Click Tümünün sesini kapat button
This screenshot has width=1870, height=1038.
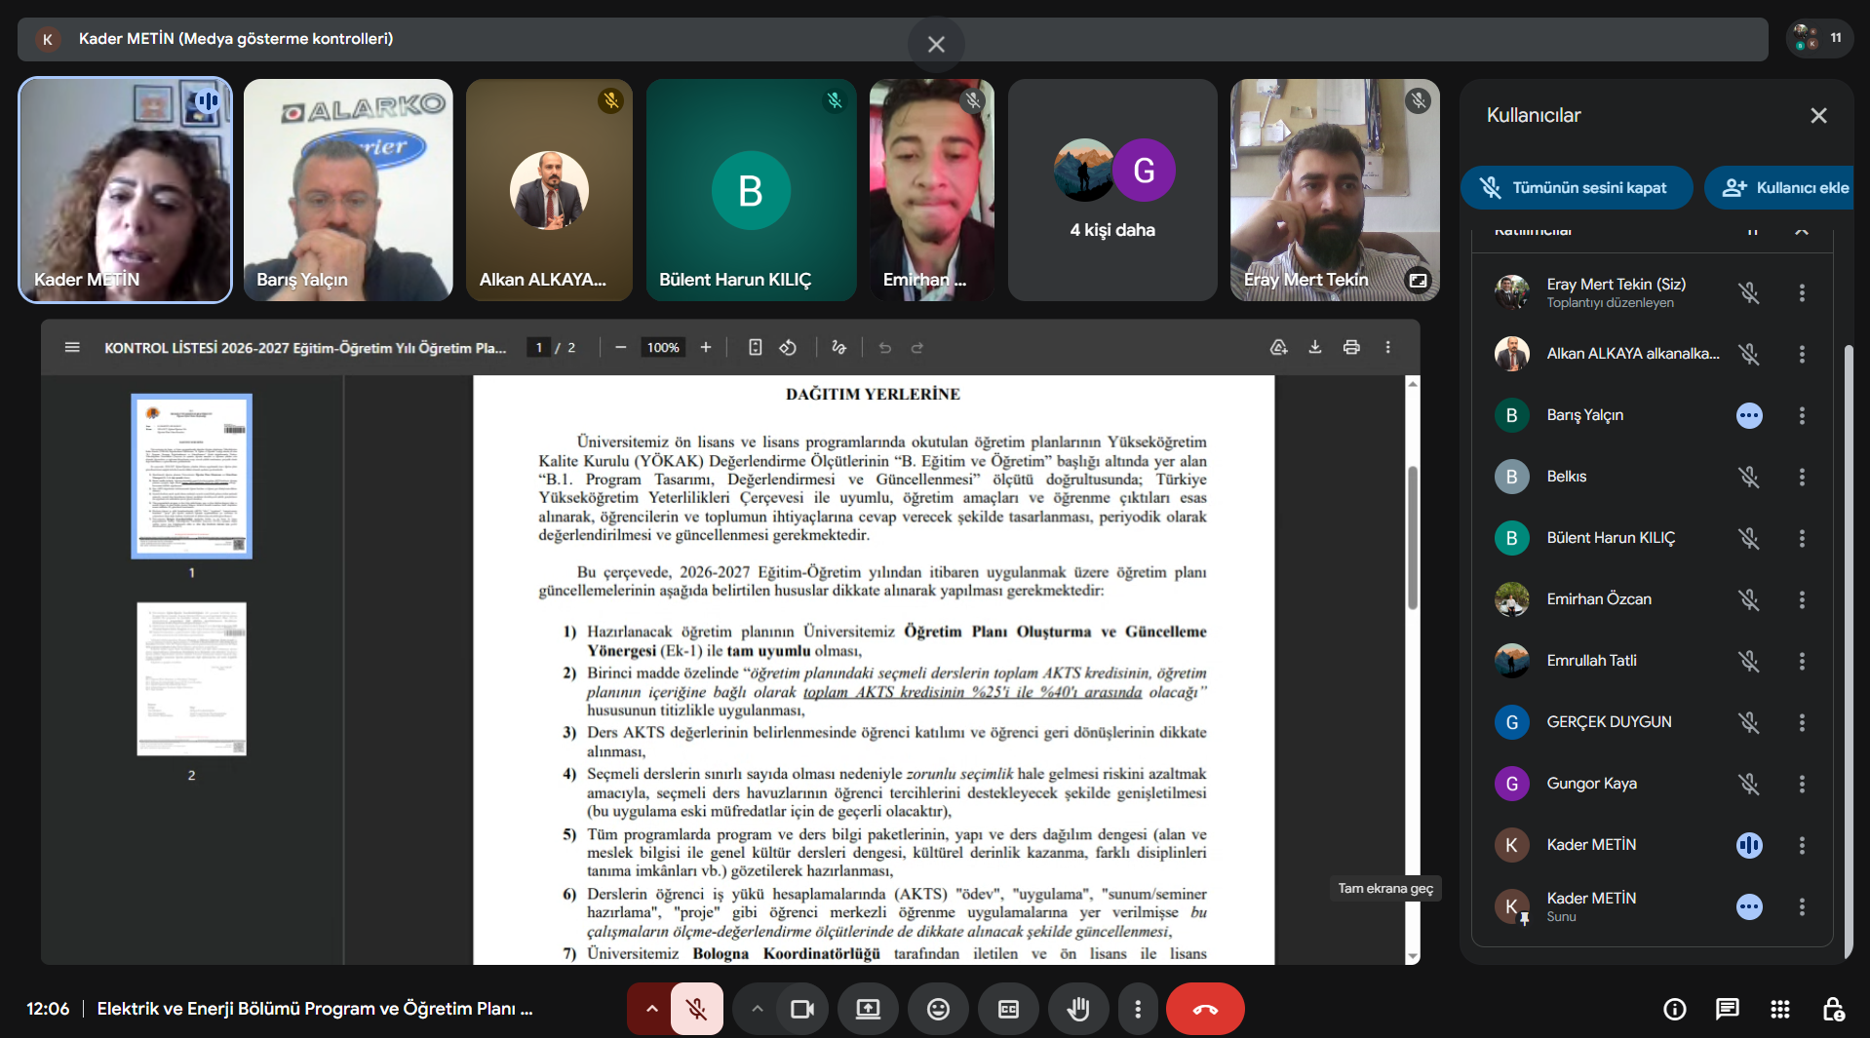click(x=1576, y=187)
